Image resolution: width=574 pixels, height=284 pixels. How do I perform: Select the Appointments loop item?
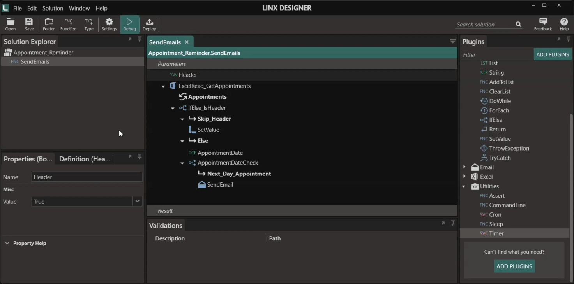click(203, 97)
